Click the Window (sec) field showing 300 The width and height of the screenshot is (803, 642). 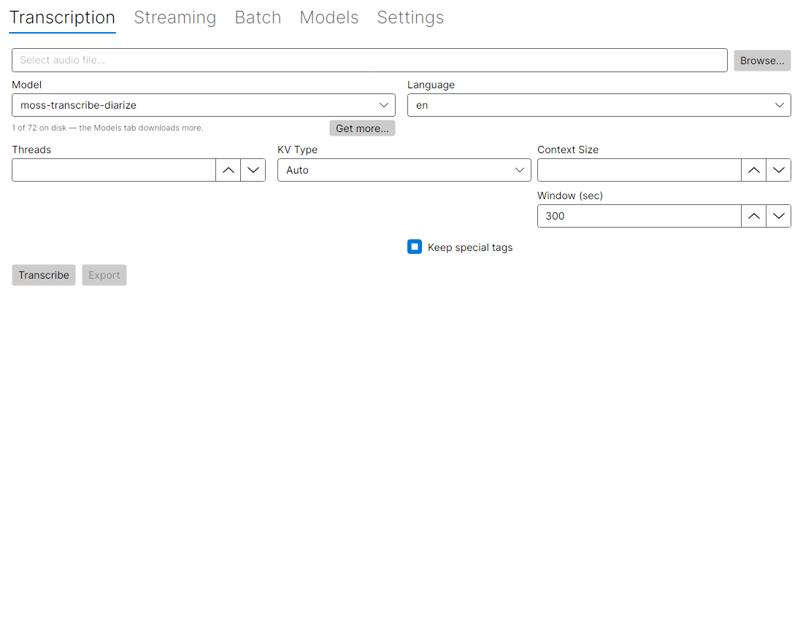(x=639, y=216)
